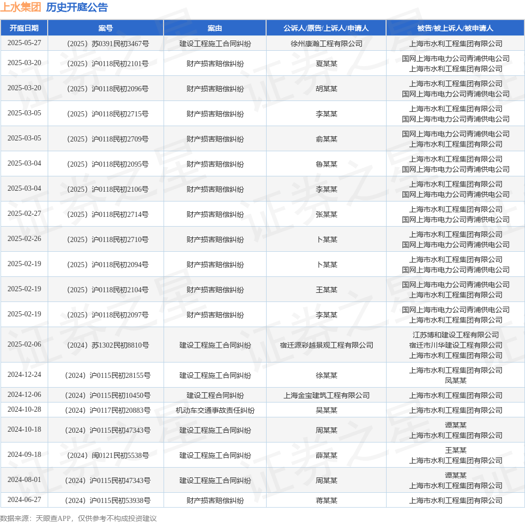Select case number (2025)沪0118民初2097号

[108, 315]
